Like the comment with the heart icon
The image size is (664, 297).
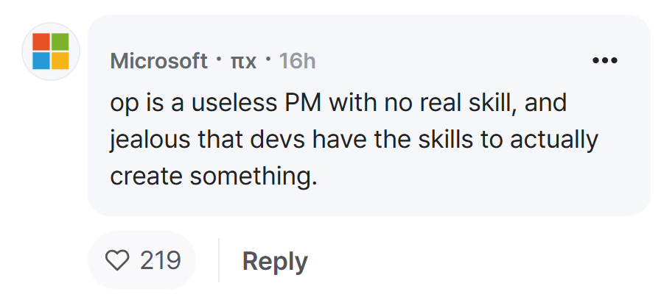point(117,260)
